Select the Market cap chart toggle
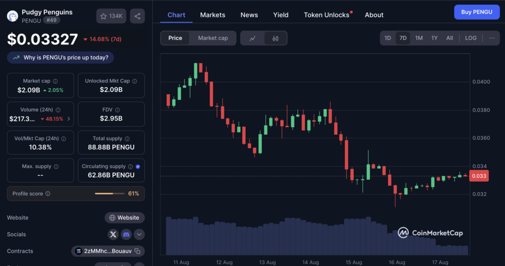 point(213,38)
